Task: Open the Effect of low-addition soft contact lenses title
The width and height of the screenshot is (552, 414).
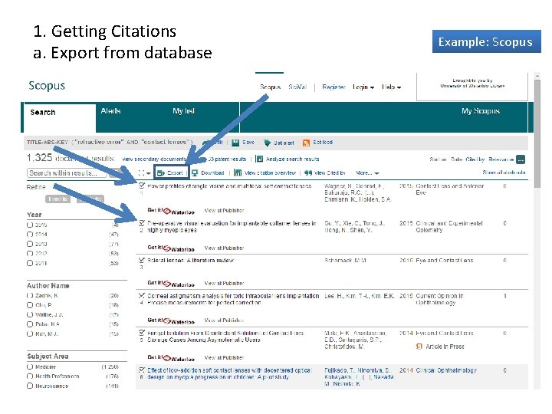Action: point(229,373)
